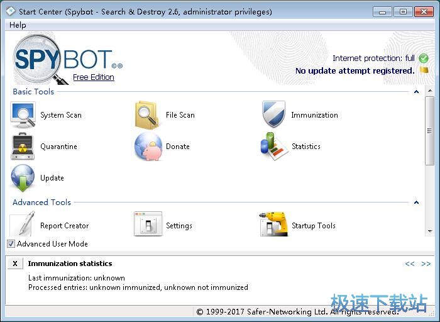Click the Update label
This screenshot has height=322, width=440.
point(52,178)
